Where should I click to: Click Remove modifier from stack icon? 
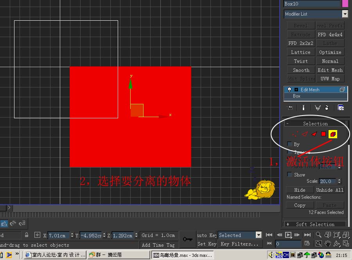[327, 108]
